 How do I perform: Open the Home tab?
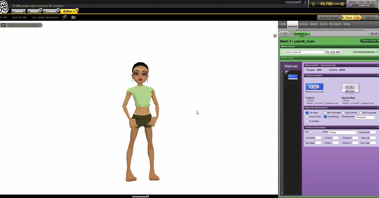point(18,11)
